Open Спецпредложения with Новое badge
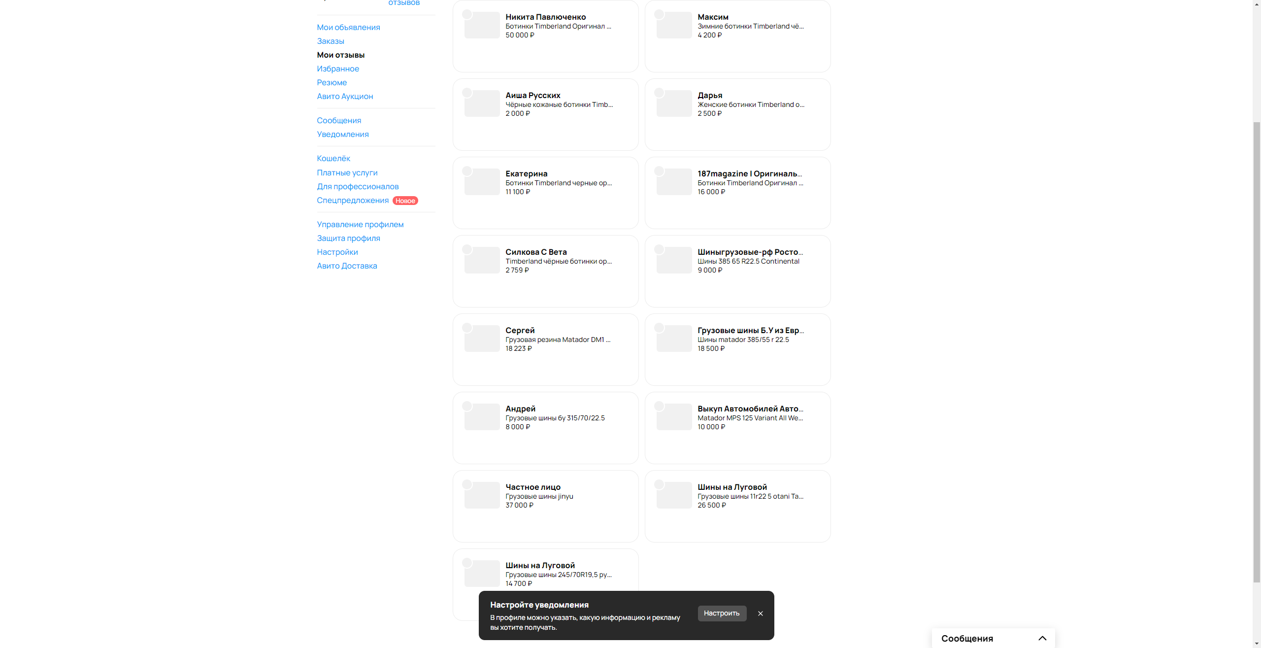This screenshot has width=1261, height=648. click(353, 201)
